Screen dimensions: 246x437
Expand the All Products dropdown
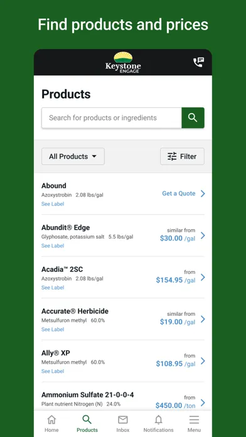(73, 156)
